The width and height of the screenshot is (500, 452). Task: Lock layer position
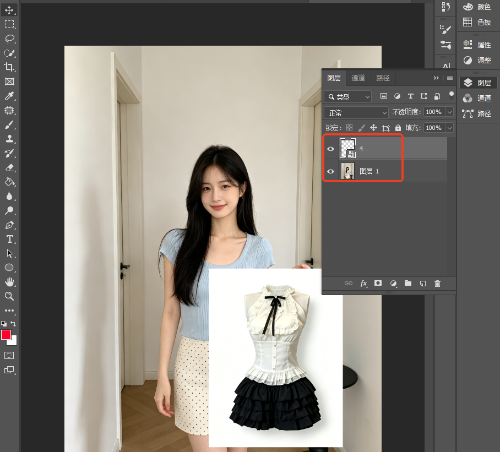pos(373,128)
